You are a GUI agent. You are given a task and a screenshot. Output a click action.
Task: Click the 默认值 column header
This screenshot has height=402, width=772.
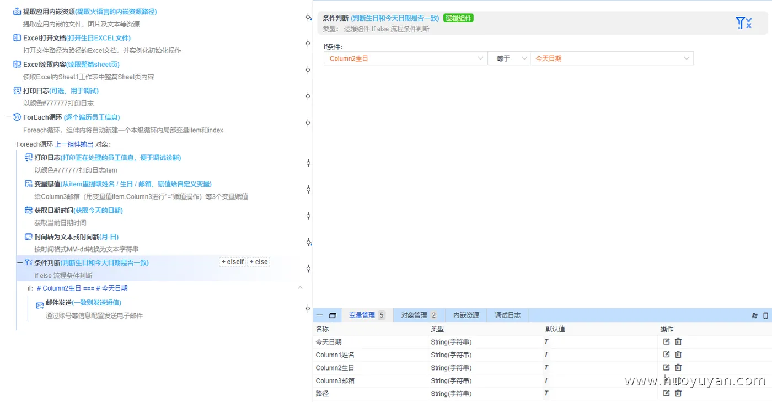(x=555, y=329)
